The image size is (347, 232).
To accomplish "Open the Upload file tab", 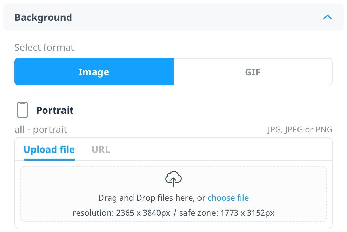I will click(49, 149).
